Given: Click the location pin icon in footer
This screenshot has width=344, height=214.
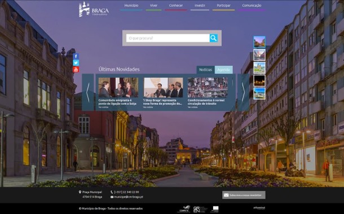Looking at the screenshot, I should (80, 192).
